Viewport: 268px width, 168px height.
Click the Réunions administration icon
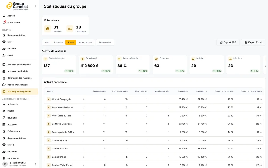[x=4, y=118]
